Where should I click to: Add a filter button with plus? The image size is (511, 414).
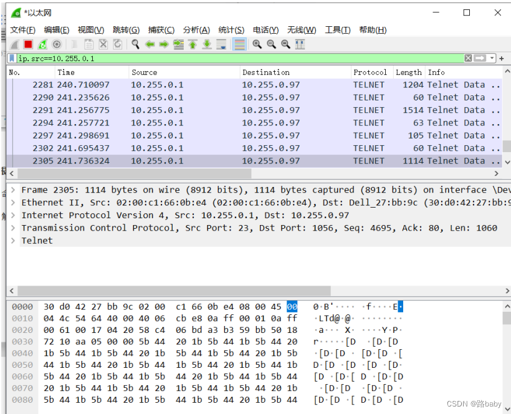(502, 59)
